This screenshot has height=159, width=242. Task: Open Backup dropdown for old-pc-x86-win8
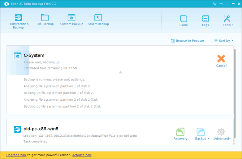pos(202,134)
